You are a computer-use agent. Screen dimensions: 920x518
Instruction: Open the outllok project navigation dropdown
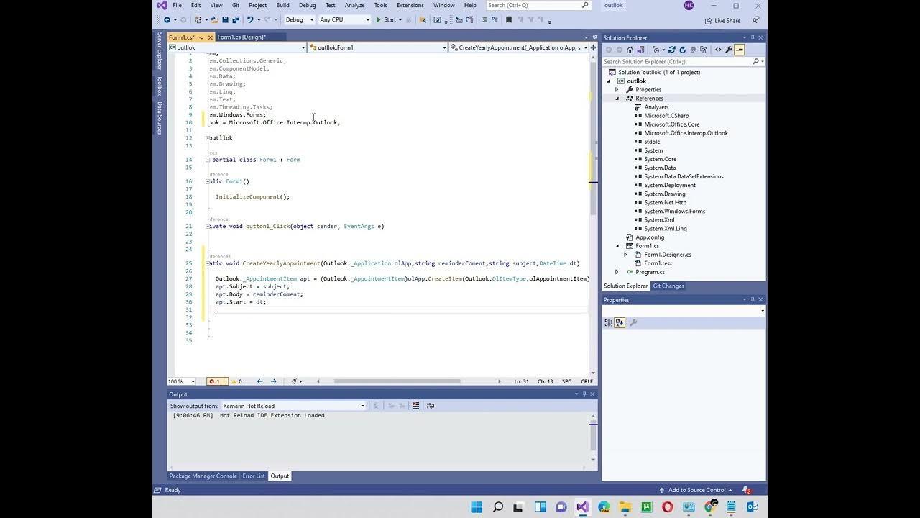coord(236,47)
